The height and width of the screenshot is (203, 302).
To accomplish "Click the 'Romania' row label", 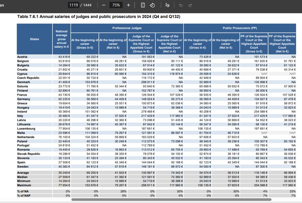I will (x=23, y=149).
